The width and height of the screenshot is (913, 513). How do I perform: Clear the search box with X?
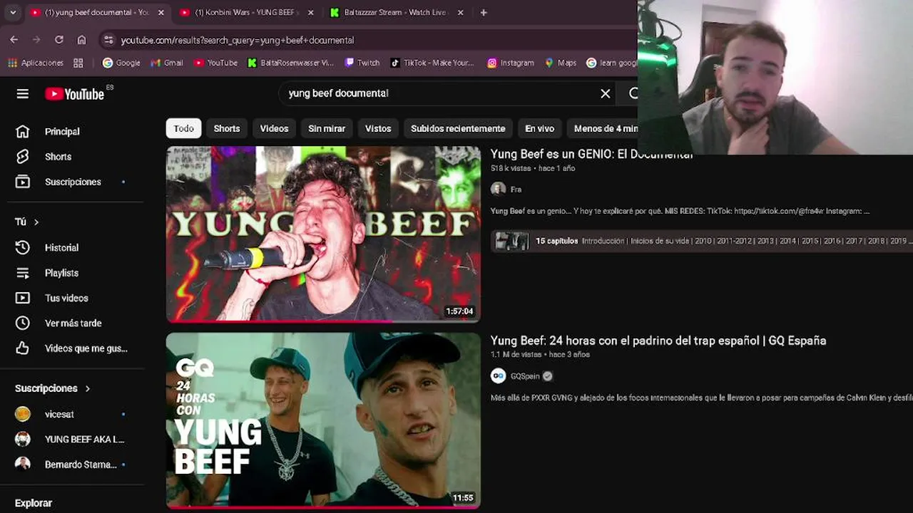(606, 93)
